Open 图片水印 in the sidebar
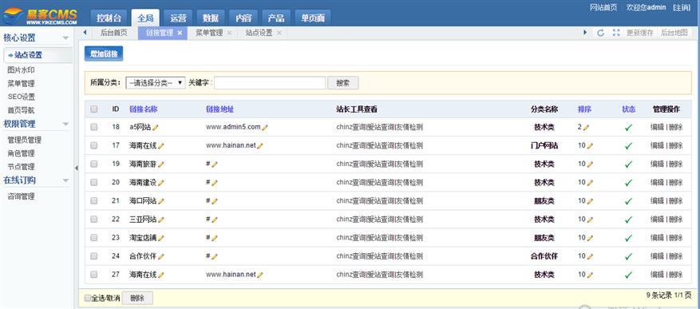The height and width of the screenshot is (309, 700). pos(21,70)
